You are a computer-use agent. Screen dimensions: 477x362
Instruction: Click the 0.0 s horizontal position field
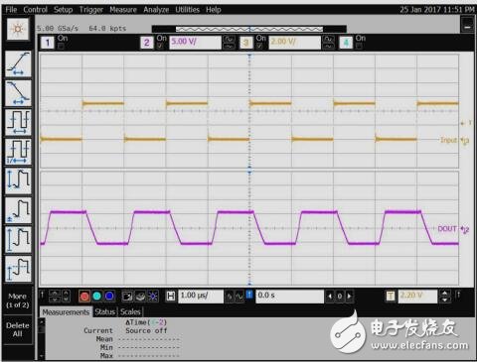pos(289,296)
